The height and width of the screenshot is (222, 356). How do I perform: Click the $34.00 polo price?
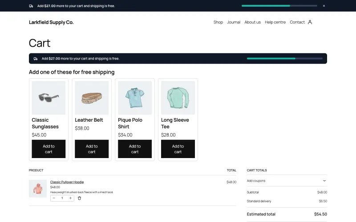pos(125,135)
